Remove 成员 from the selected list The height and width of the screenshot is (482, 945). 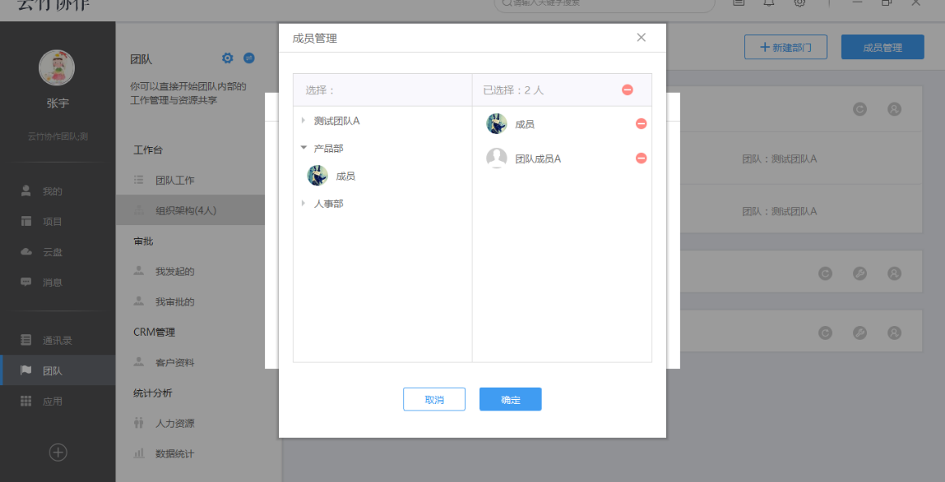[x=641, y=124]
